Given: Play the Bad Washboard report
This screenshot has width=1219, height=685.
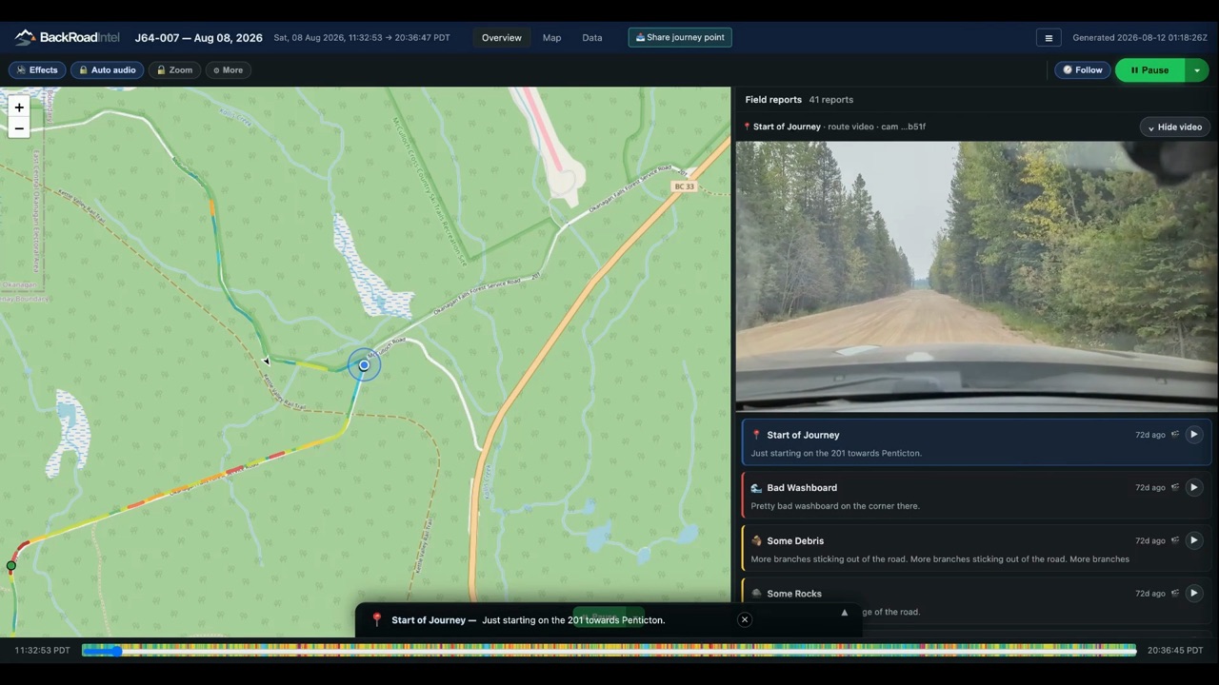Looking at the screenshot, I should click(x=1193, y=487).
